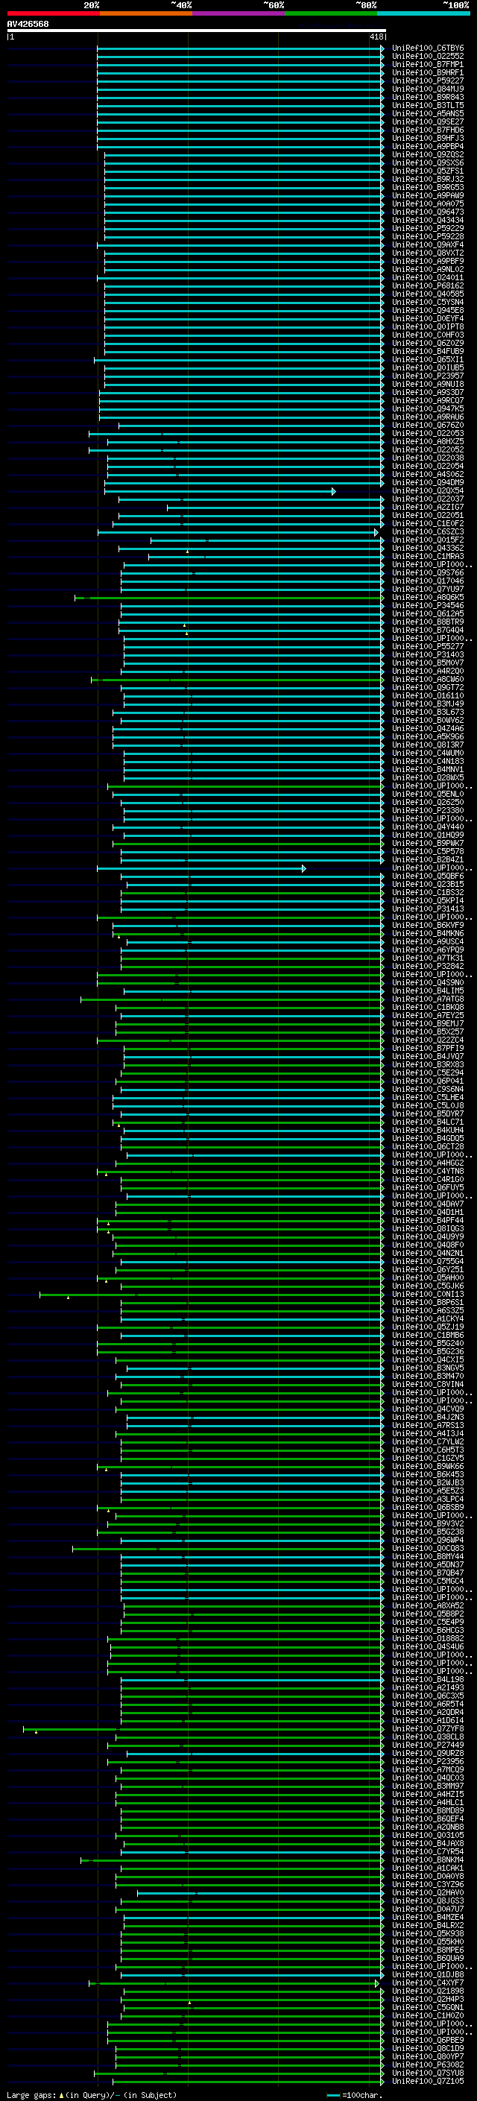This screenshot has height=2101, width=477.
Task: Open the UniRef100_P59227 entry
Action: [427, 80]
